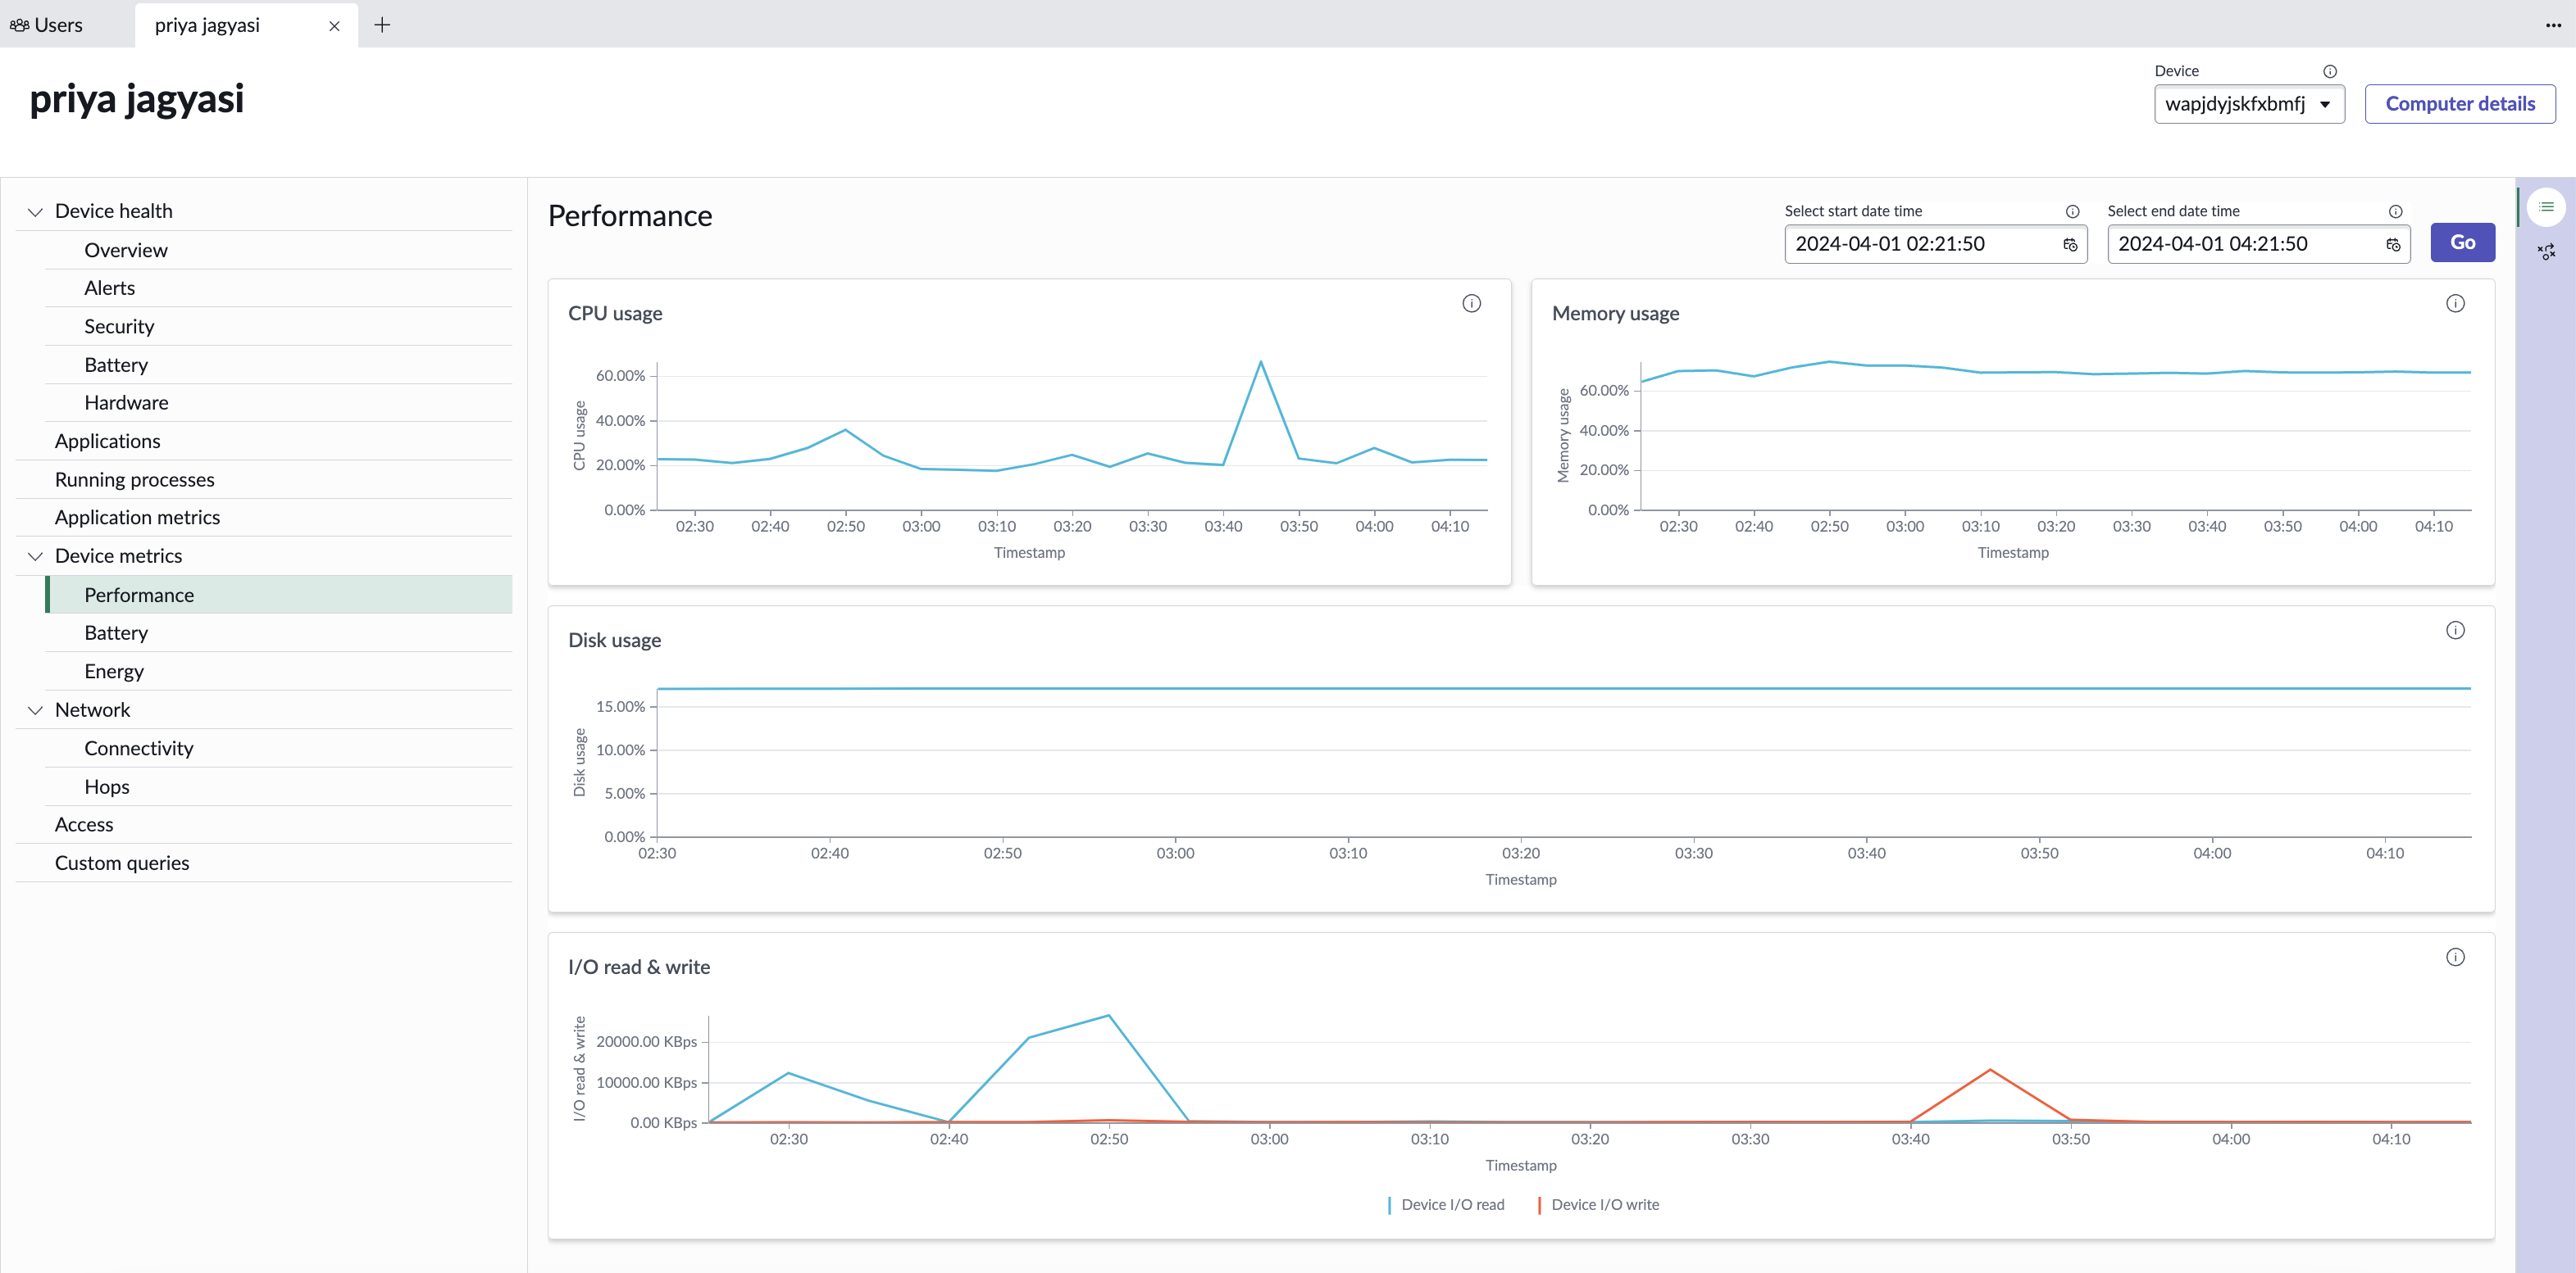The height and width of the screenshot is (1273, 2576).
Task: Open the Hardware page
Action: (278, 403)
